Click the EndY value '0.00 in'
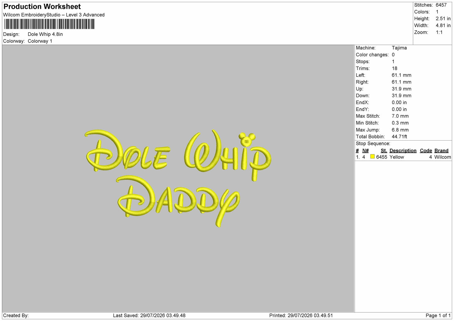 (399, 109)
